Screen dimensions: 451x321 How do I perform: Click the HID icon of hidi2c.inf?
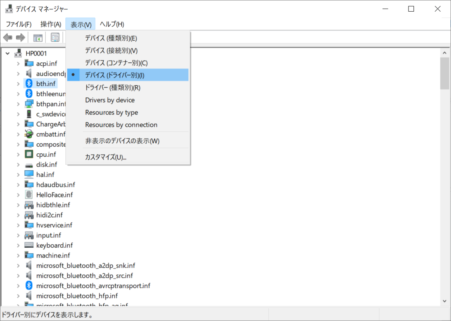point(29,215)
